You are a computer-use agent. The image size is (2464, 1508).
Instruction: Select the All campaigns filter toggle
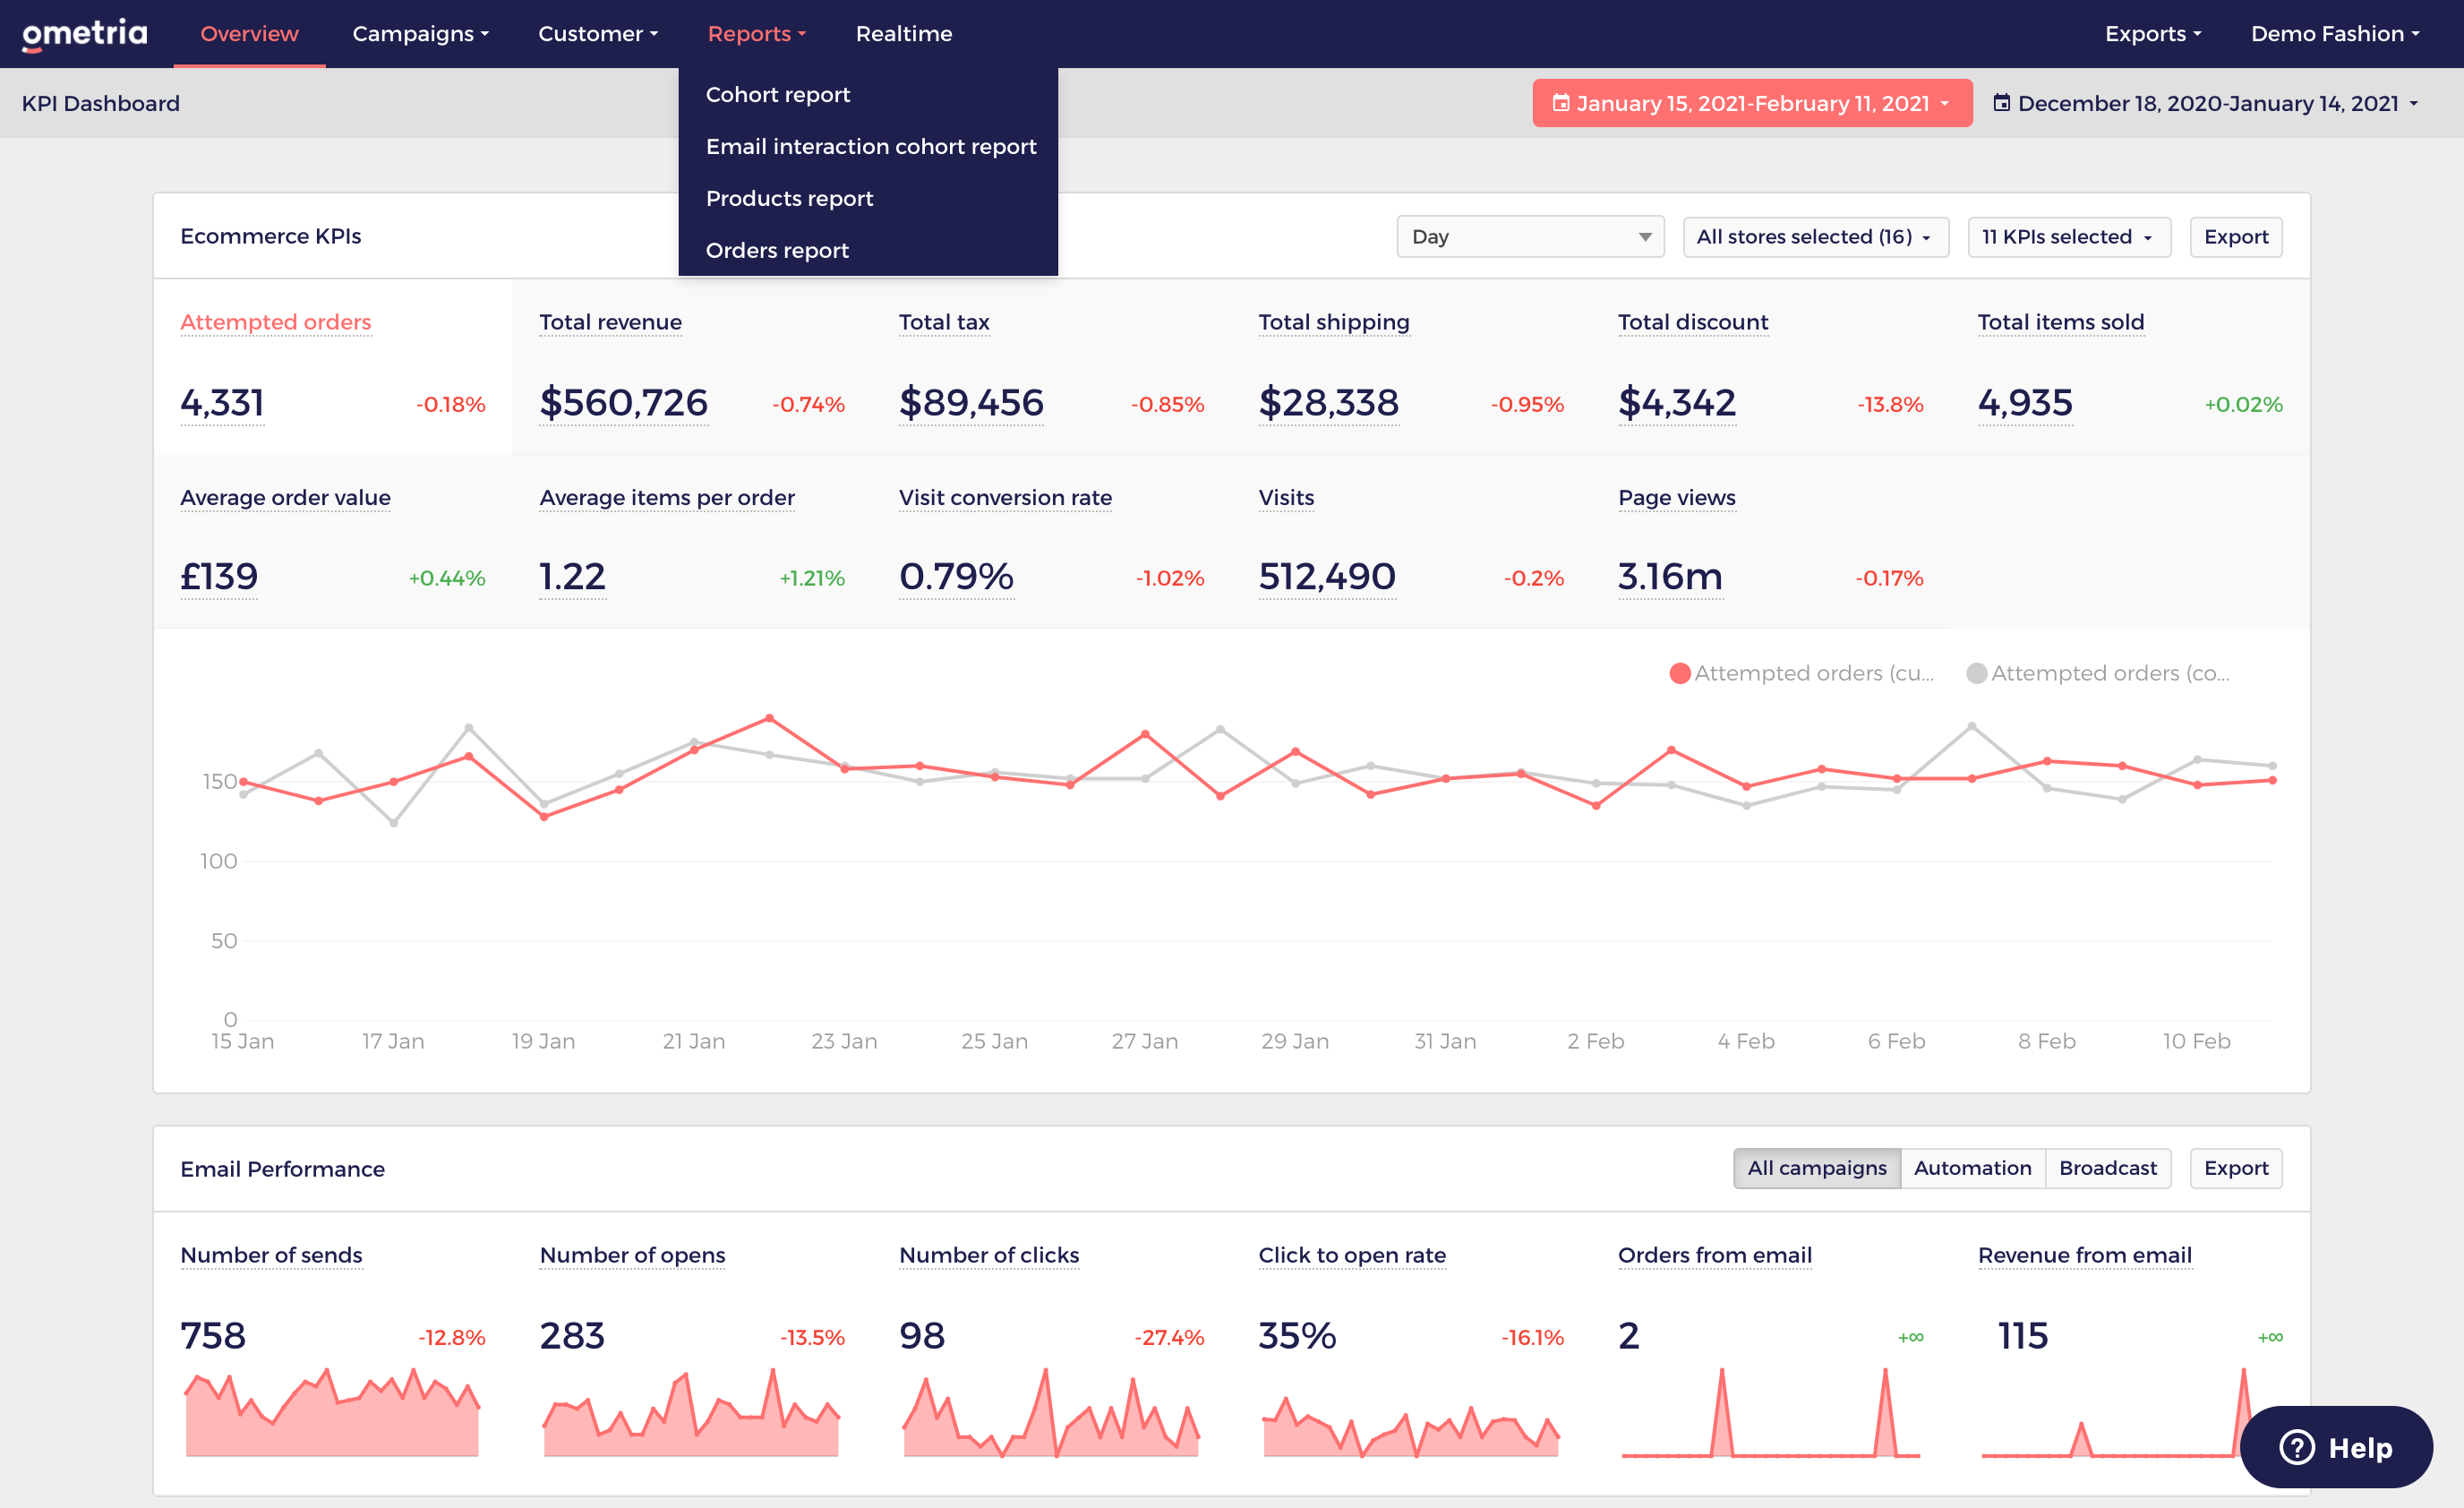pos(1816,1168)
